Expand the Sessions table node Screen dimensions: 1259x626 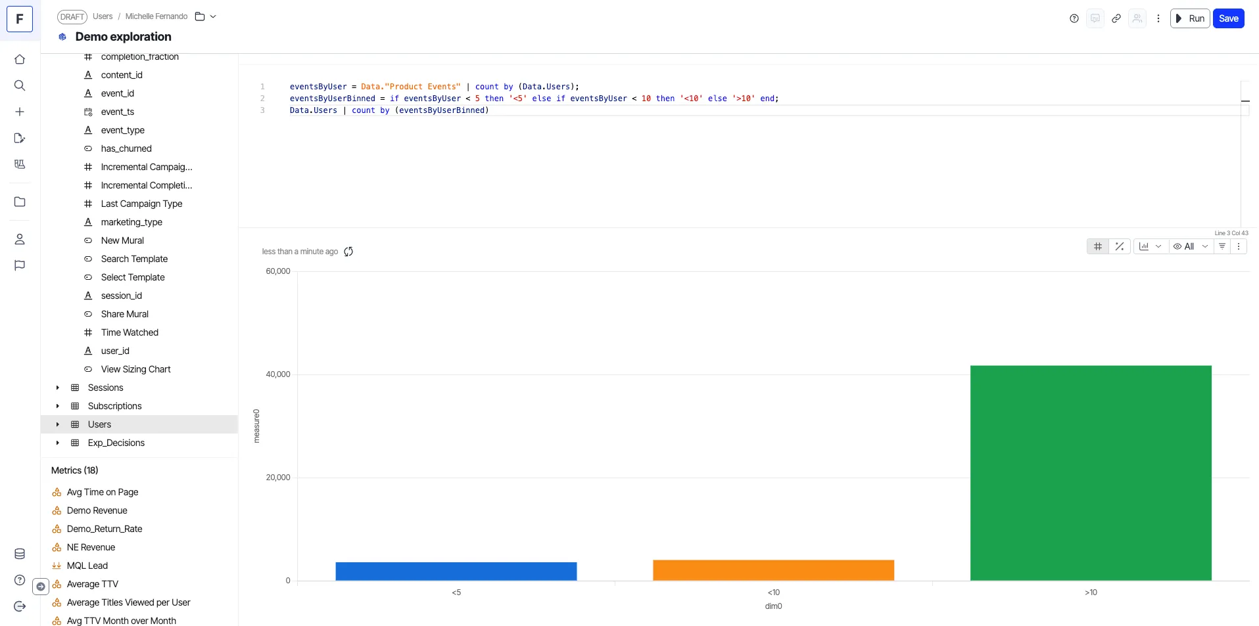(x=58, y=388)
